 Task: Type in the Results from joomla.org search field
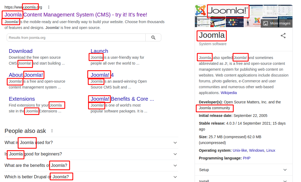click(x=76, y=38)
